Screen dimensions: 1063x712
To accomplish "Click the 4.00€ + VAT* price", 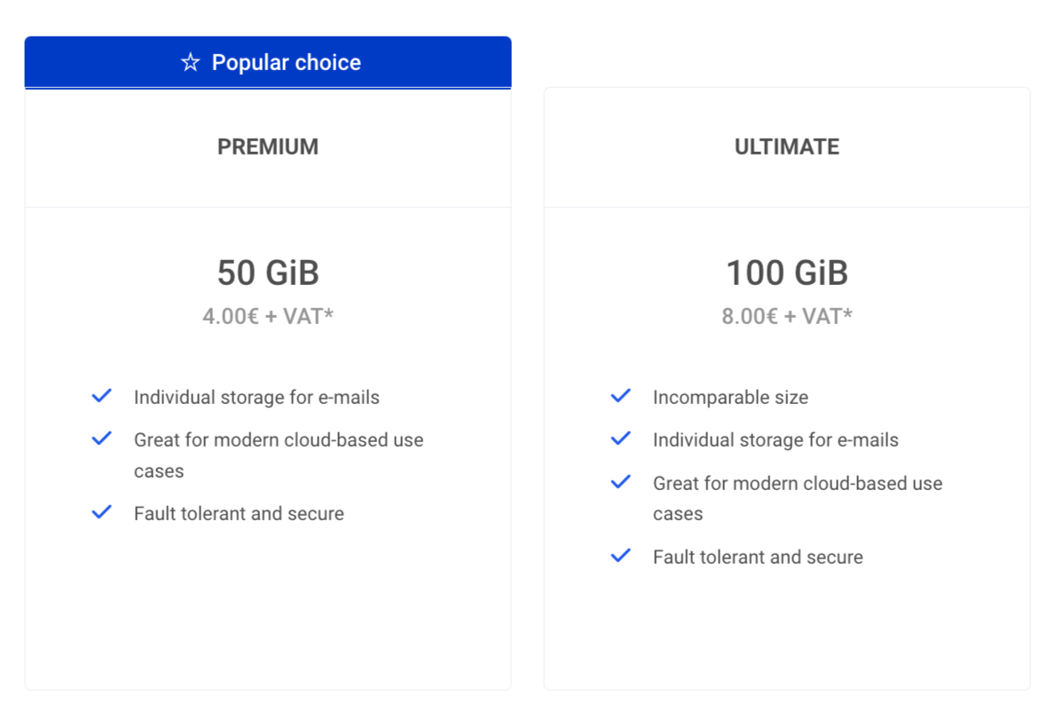I will (268, 316).
